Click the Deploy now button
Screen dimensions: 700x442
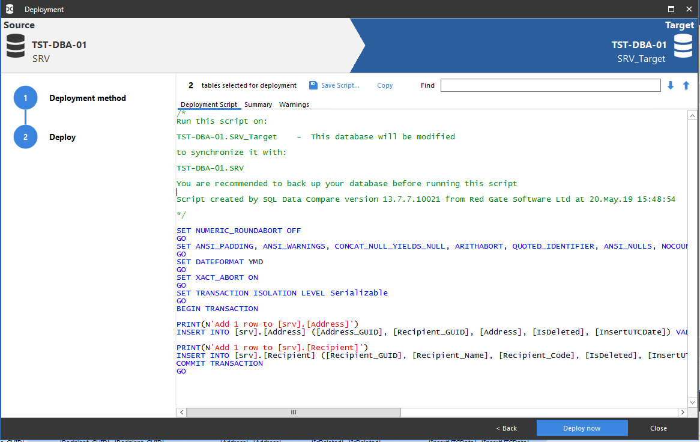tap(582, 428)
